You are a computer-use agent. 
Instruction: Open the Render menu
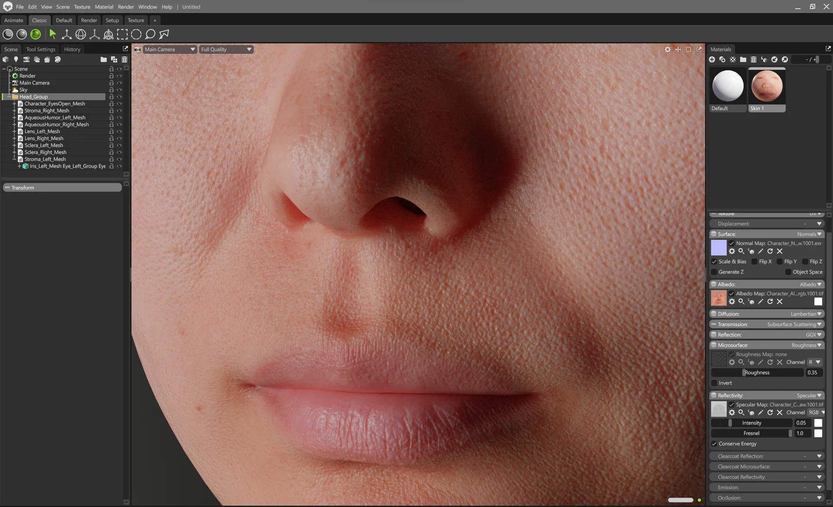point(126,7)
